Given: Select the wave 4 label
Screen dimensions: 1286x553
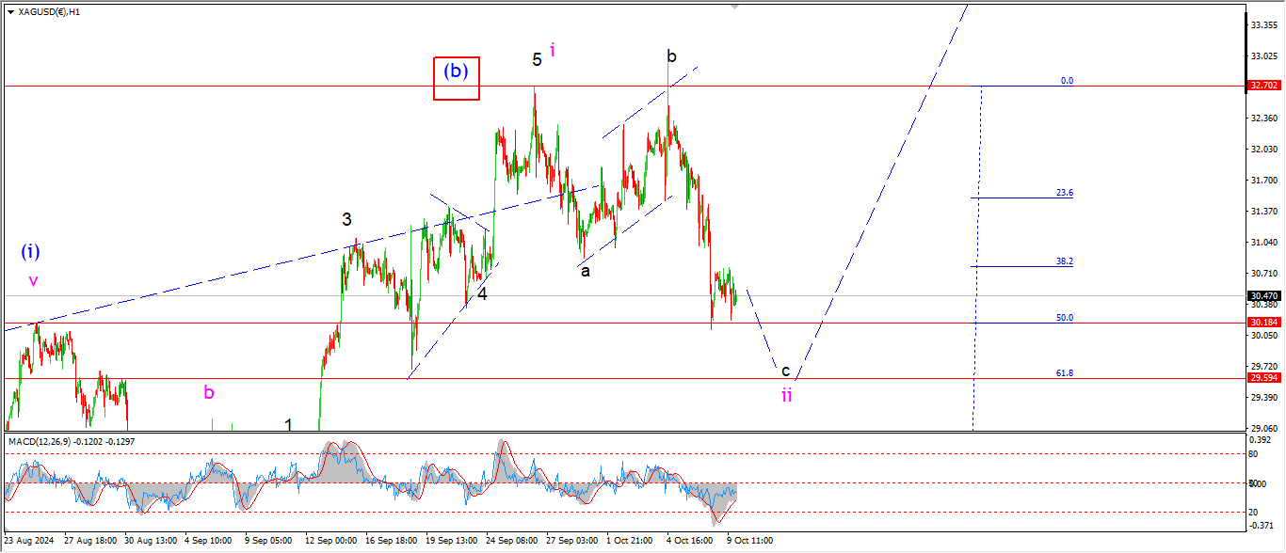Looking at the screenshot, I should pyautogui.click(x=482, y=293).
